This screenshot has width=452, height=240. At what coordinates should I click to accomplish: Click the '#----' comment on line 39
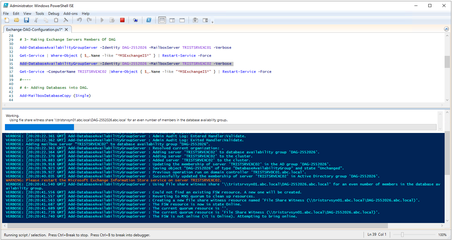25,80
